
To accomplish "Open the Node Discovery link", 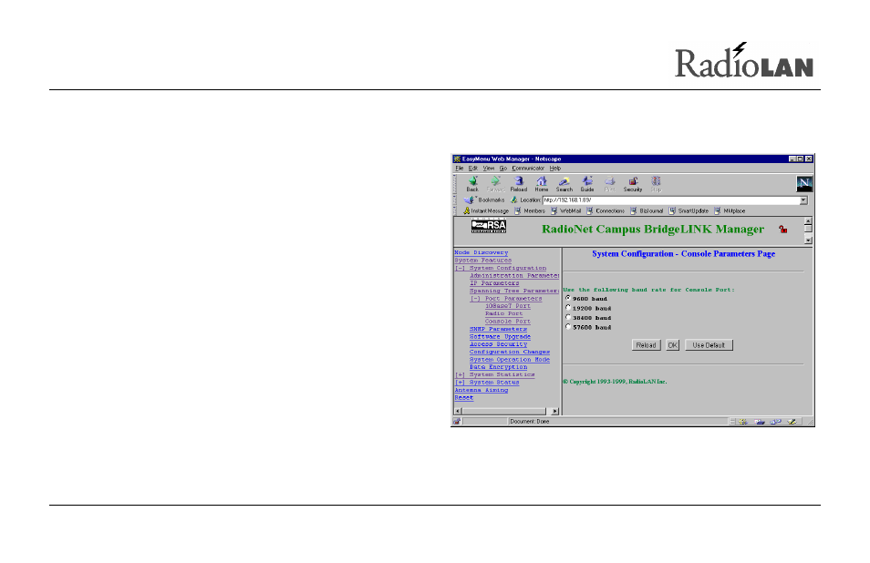I will 481,252.
